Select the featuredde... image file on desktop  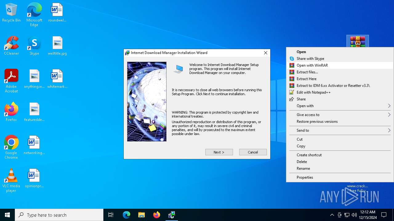tap(34, 112)
